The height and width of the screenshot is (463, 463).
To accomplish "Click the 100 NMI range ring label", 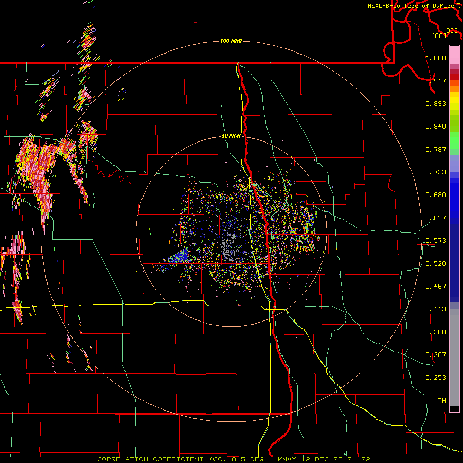I will 231,41.
